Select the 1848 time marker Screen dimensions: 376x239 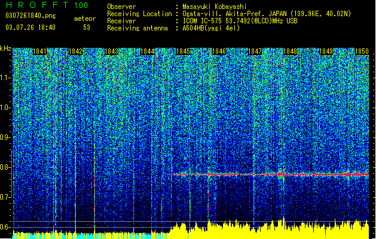tap(291, 51)
